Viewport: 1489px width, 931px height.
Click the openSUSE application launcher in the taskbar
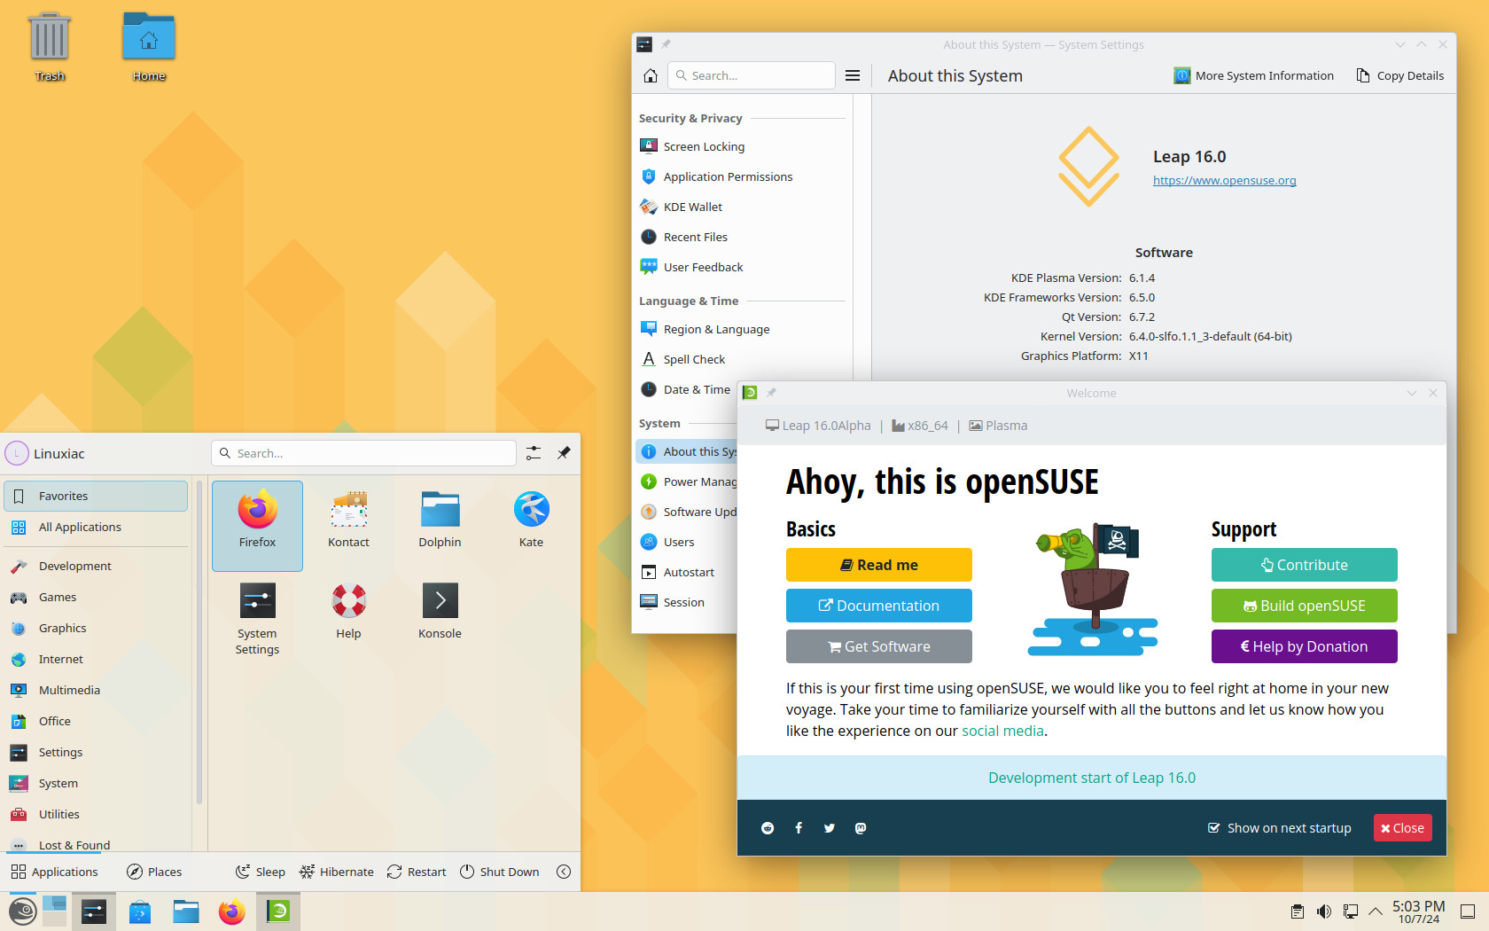click(22, 911)
